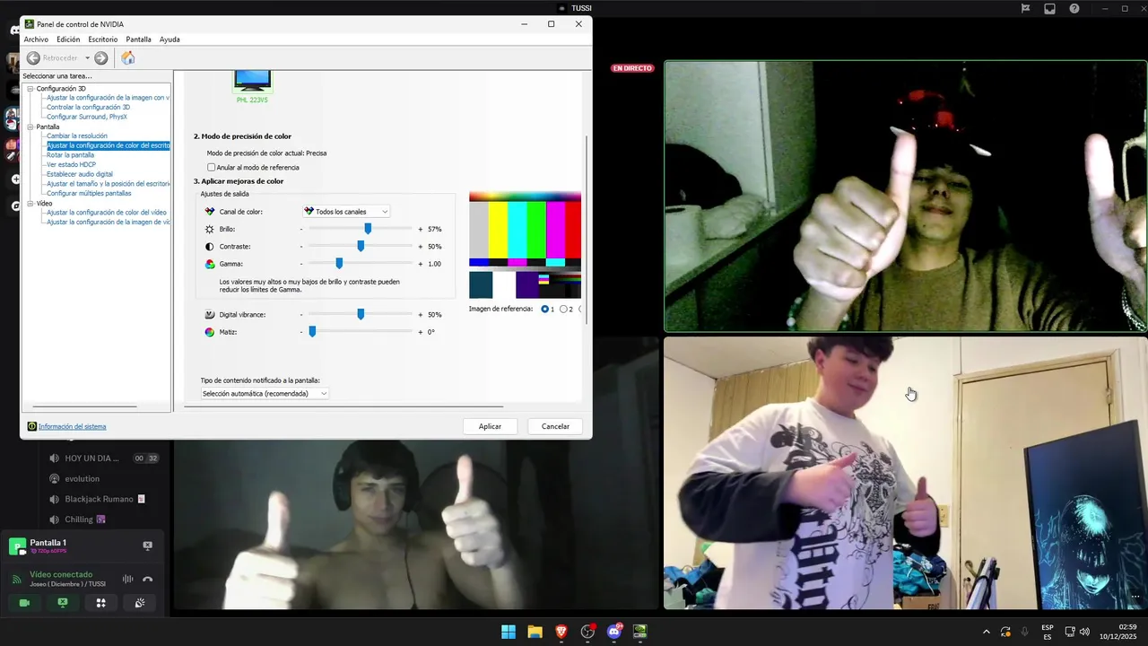Screen dimensions: 1148x646
Task: Click NVIDIA Control Panel taskbar icon
Action: coord(640,632)
